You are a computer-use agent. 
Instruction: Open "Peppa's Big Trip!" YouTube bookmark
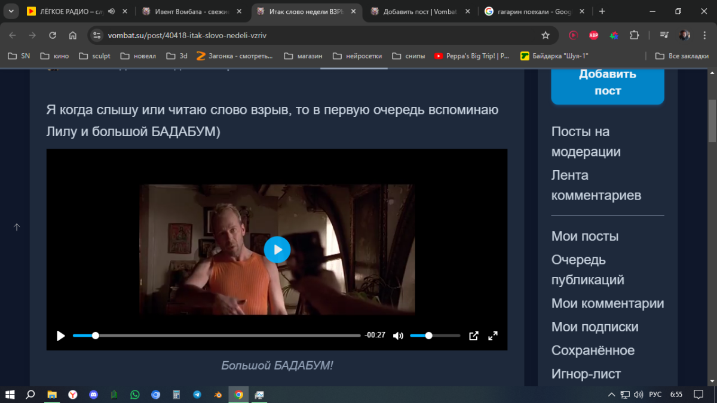click(472, 56)
